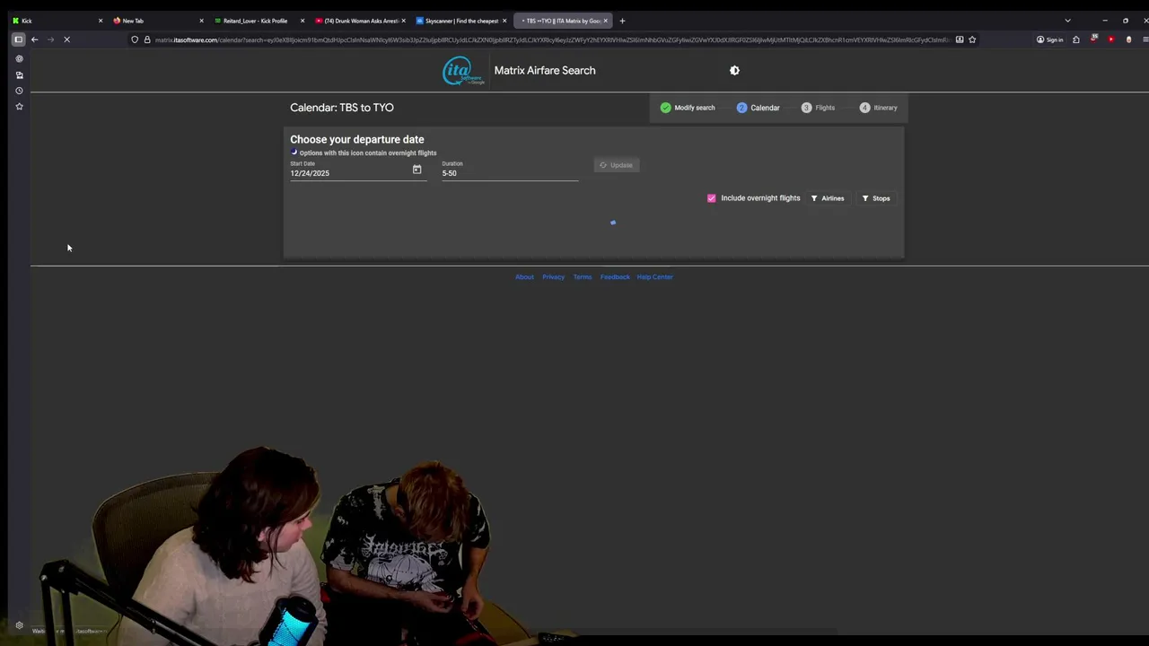This screenshot has width=1149, height=646.
Task: Open the Help Center link
Action: click(x=654, y=277)
